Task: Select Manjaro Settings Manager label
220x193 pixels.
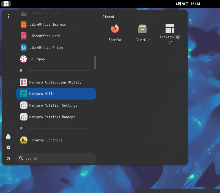Action: [52, 117]
